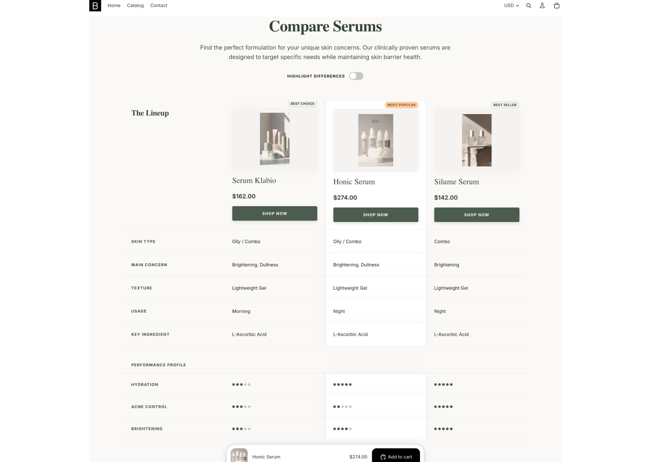This screenshot has width=651, height=462.
Task: Open the Catalog menu item
Action: pos(135,5)
